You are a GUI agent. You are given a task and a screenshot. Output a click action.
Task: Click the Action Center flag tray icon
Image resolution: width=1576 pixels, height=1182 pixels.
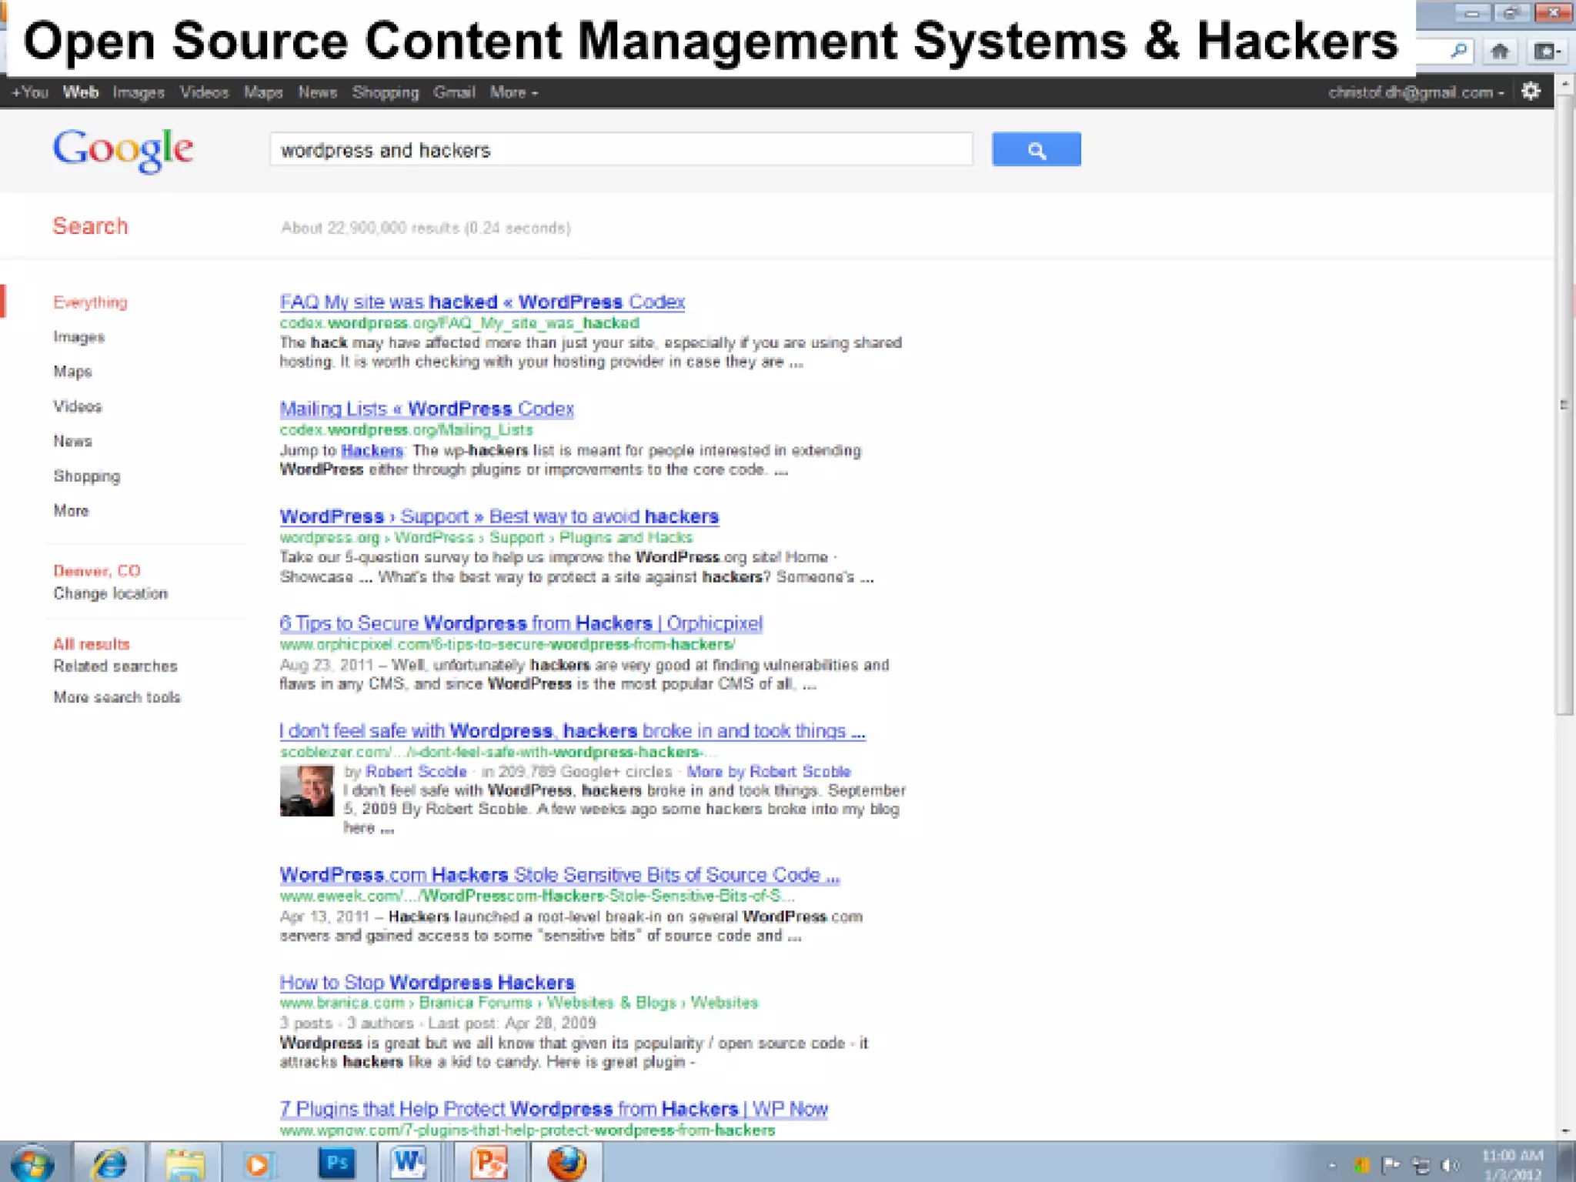coord(1391,1166)
